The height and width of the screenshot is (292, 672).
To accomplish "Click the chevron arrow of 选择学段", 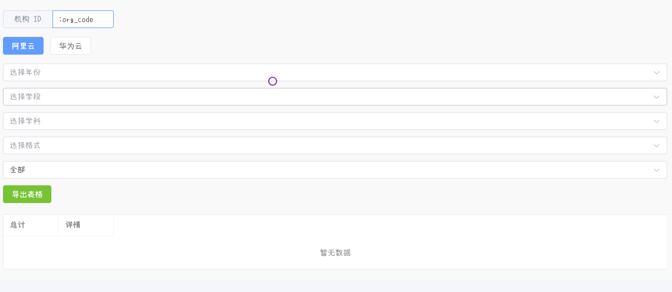I will (x=656, y=97).
